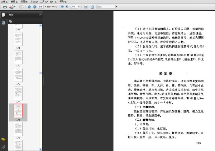Click the navigation panel collapse handle

[43, 81]
